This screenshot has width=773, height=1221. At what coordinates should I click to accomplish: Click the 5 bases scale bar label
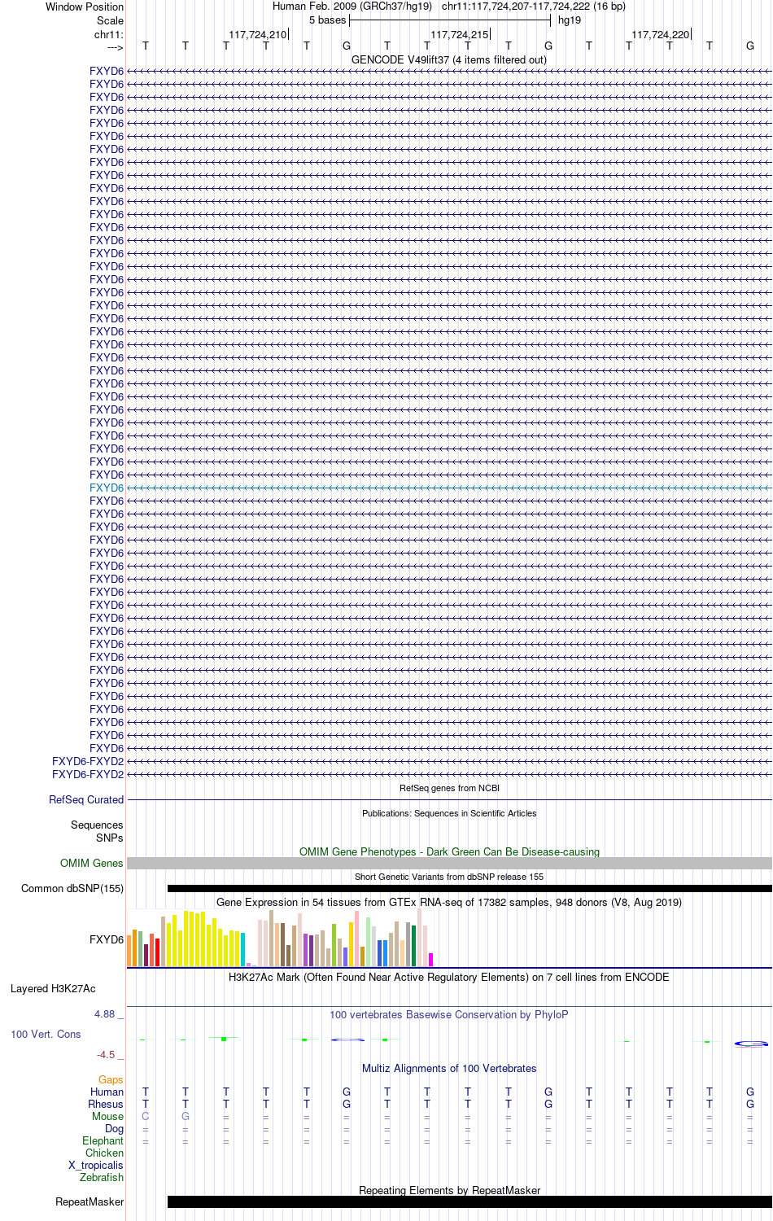tap(327, 20)
